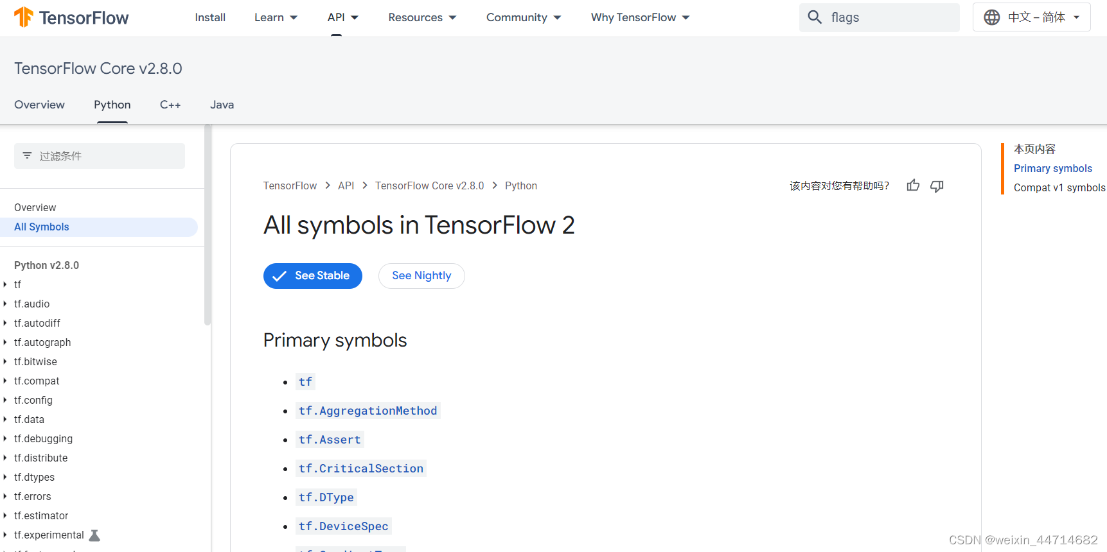Expand the tf.autodiff tree item
The width and height of the screenshot is (1107, 552).
(x=5, y=323)
